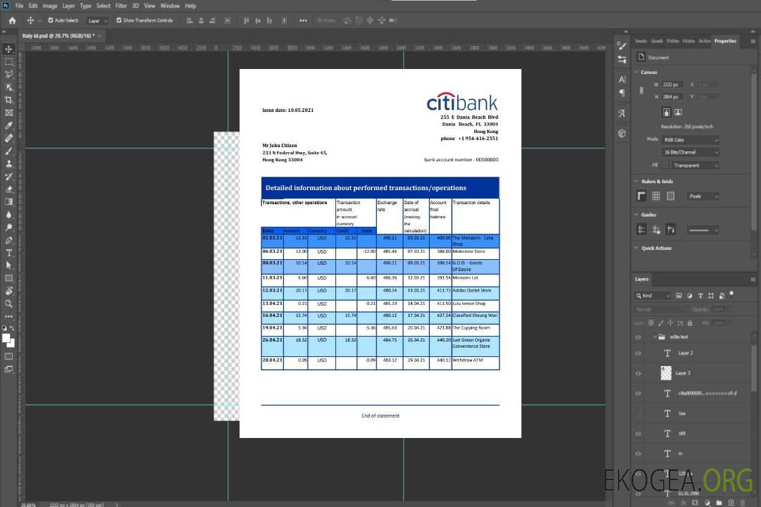
Task: Click the create new group folder icon
Action: (x=719, y=503)
